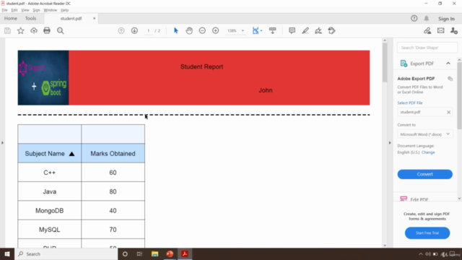Click the Java table cell

(50, 191)
